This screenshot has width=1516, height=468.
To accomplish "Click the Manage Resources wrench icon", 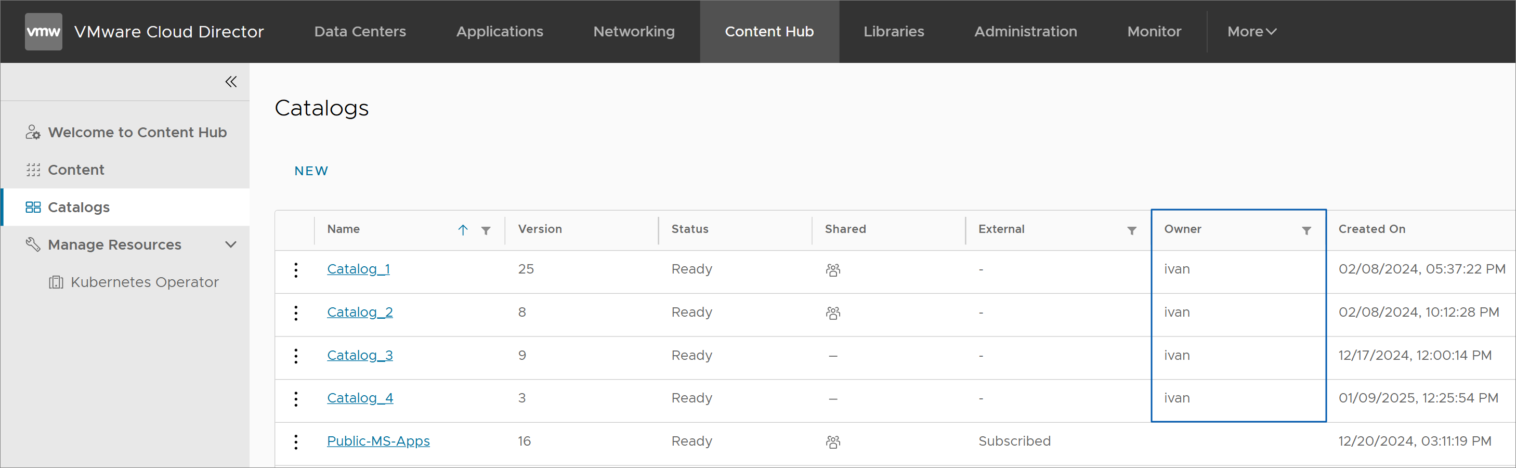I will click(x=33, y=244).
